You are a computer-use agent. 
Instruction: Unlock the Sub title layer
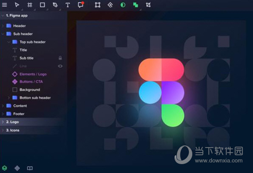point(60,58)
